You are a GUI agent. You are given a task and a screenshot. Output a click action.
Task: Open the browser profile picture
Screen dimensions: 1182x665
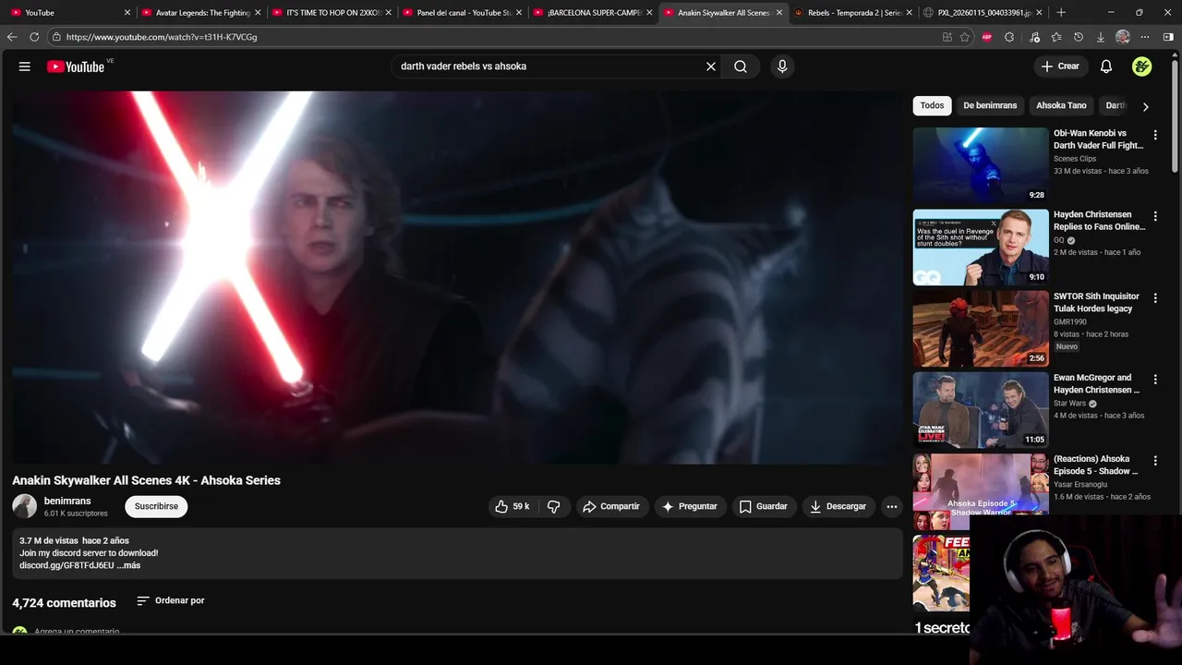coord(1123,37)
